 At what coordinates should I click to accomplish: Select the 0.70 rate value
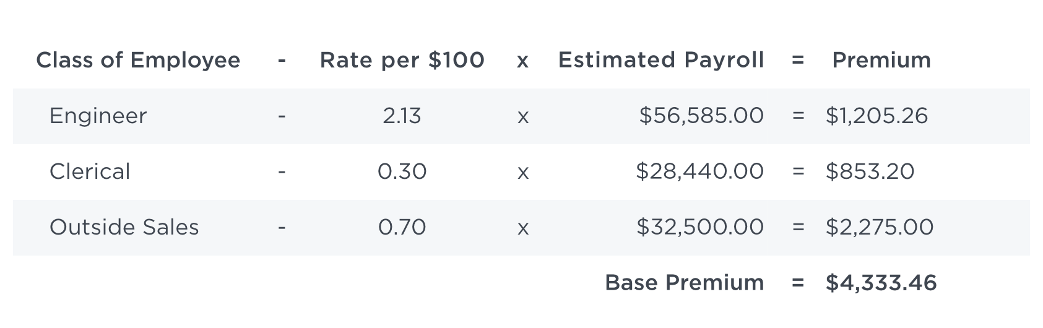pyautogui.click(x=402, y=227)
